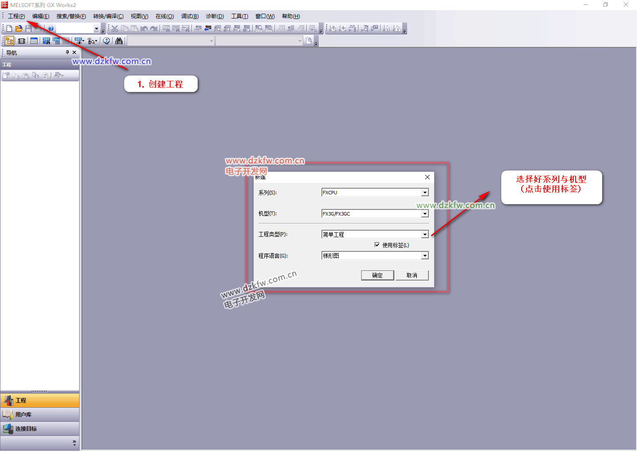The height and width of the screenshot is (451, 637).
Task: Open the 在线(O) menu
Action: click(x=164, y=16)
